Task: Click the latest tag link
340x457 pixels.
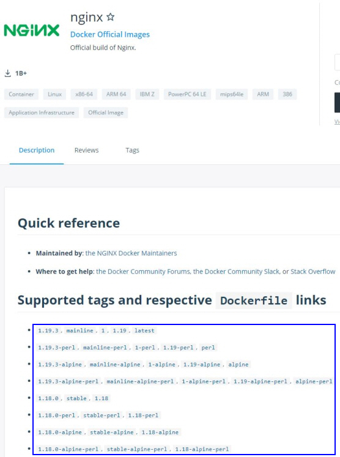Action: coord(144,331)
